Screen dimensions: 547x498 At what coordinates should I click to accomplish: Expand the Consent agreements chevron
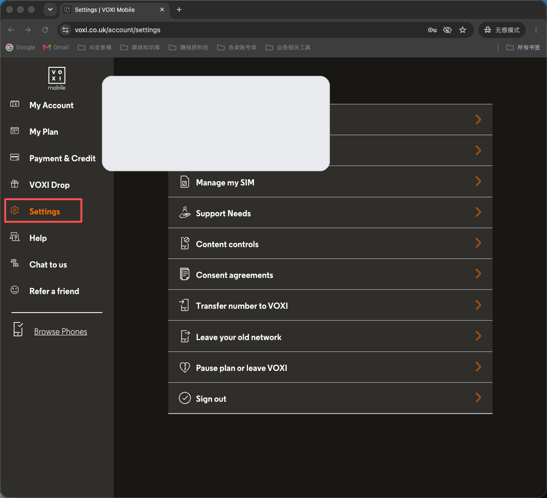coord(478,274)
